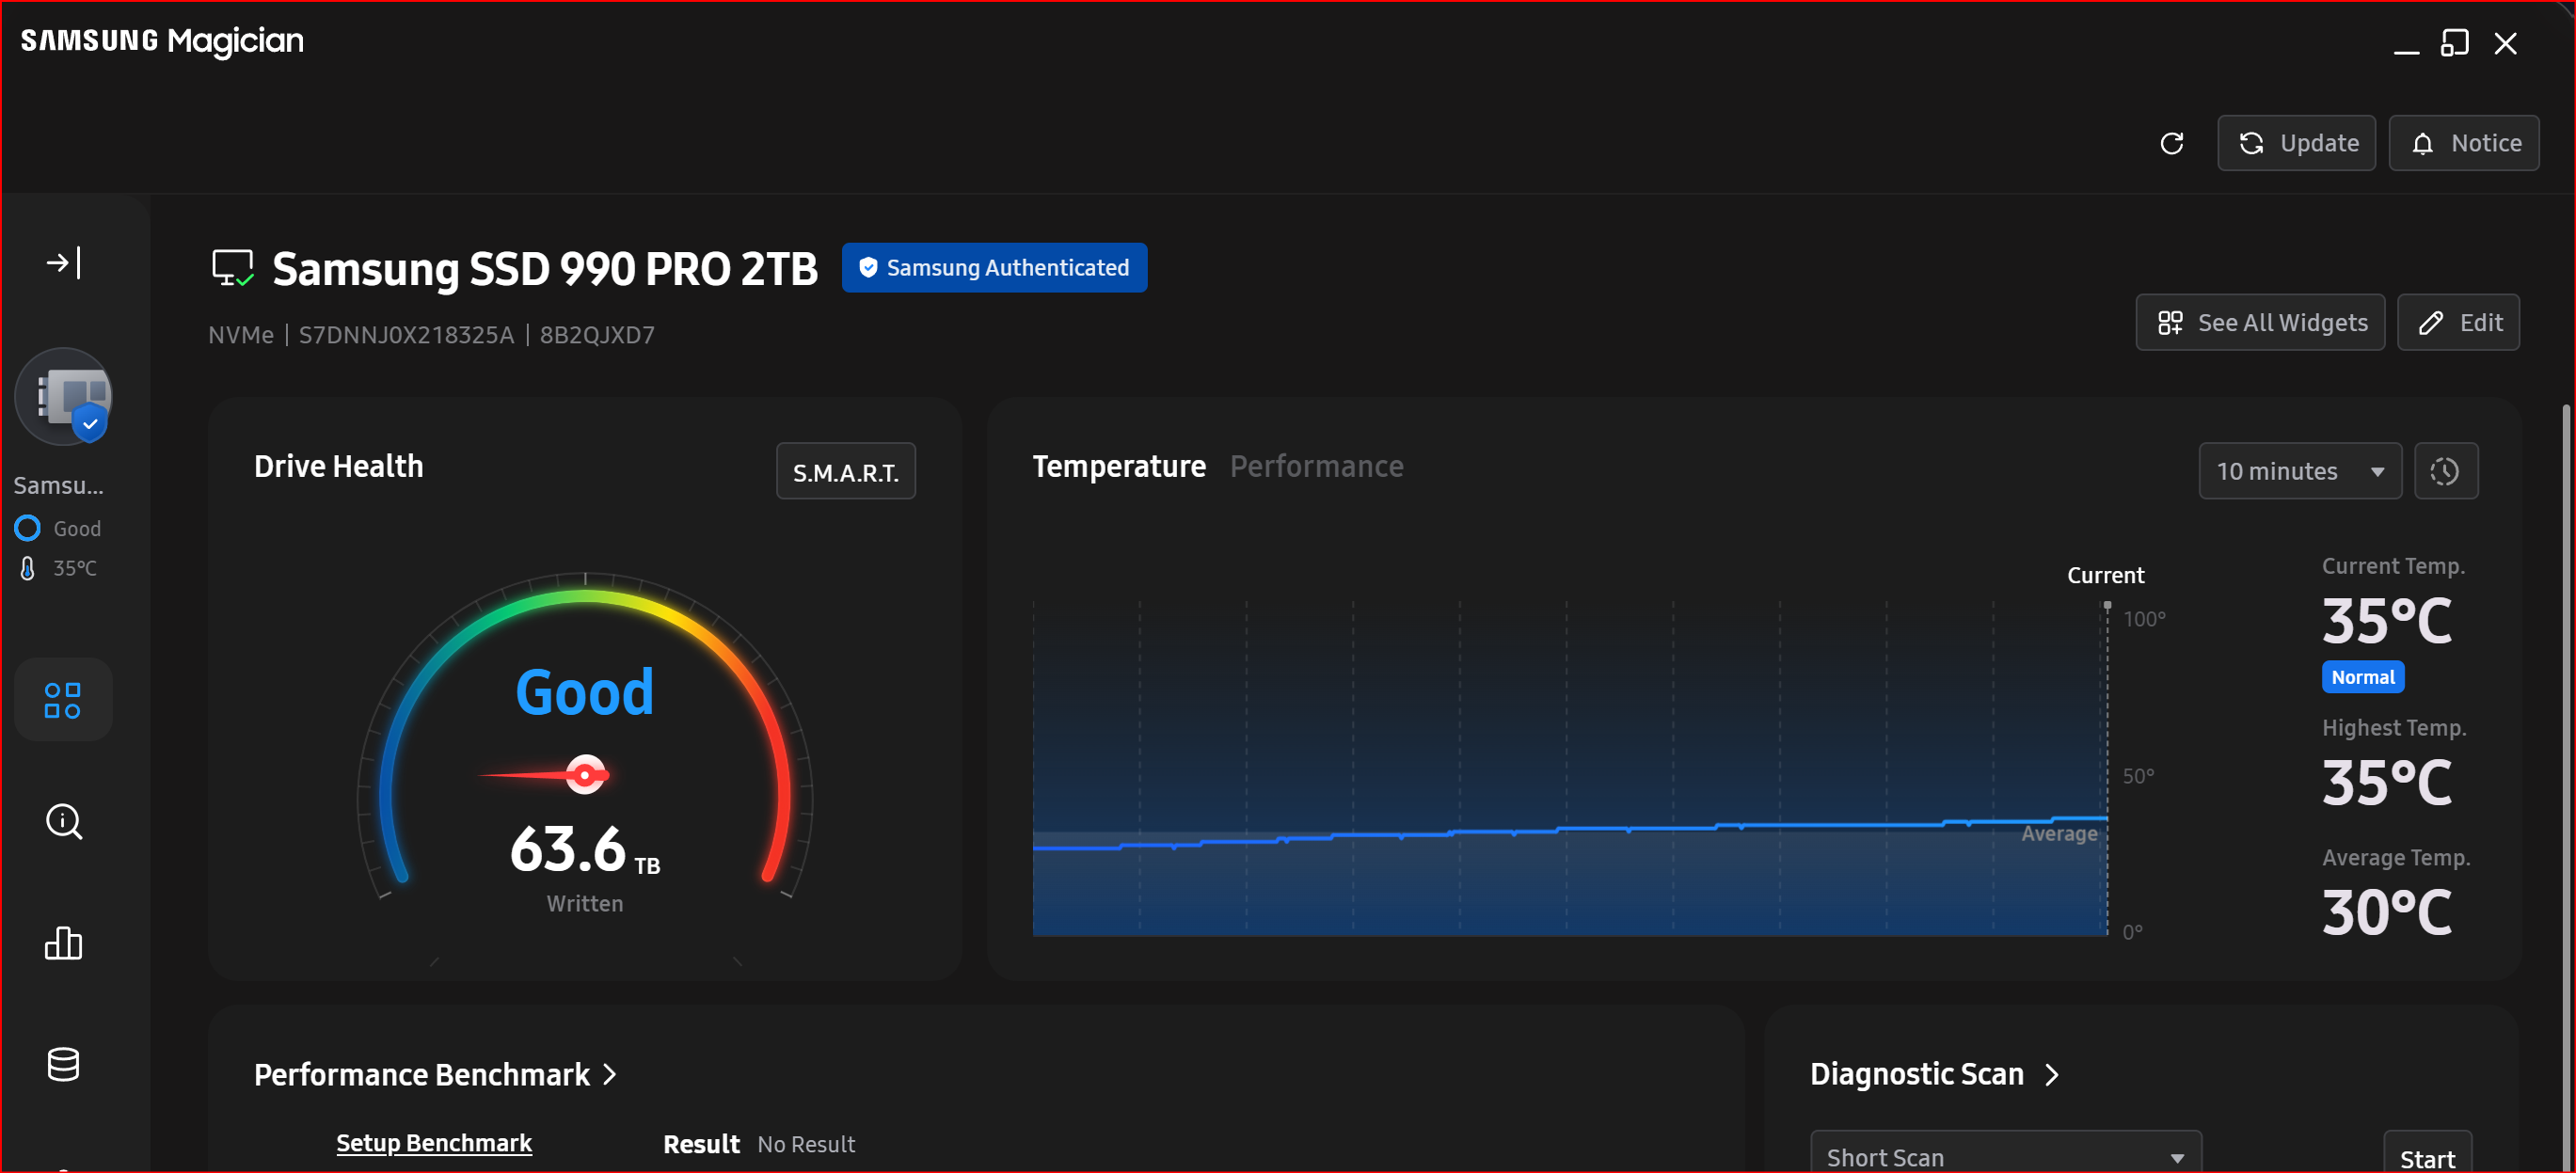Open the 10 minutes time range dropdown
The width and height of the screenshot is (2576, 1173).
tap(2299, 472)
